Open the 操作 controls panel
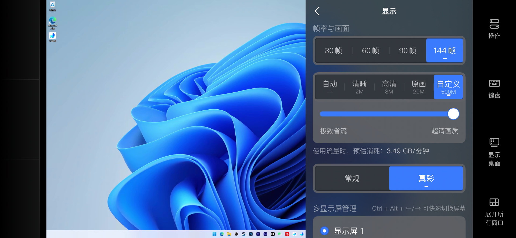 [x=494, y=29]
